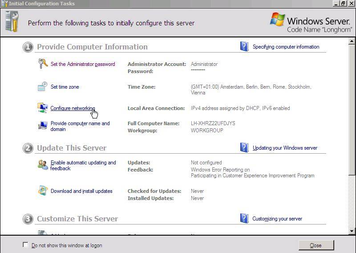The width and height of the screenshot is (356, 253).
Task: Open Specifying computer information help link
Action: pyautogui.click(x=286, y=47)
